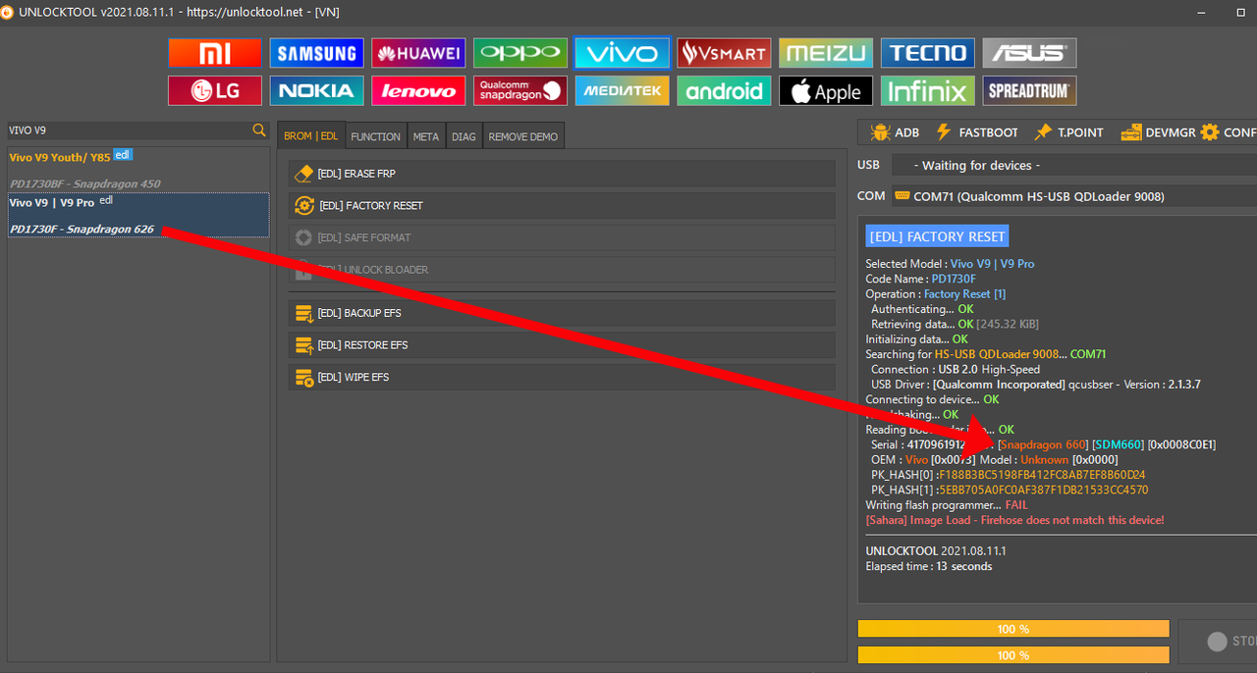
Task: Click 'Writing flash programmer... FAIL' line
Action: (x=947, y=505)
